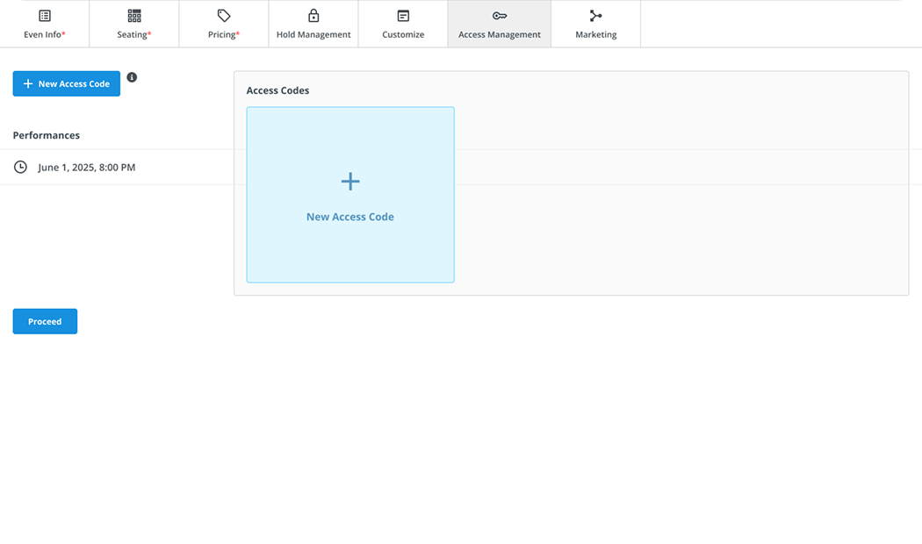Viewport: 922px width, 544px height.
Task: Open the Seating tab label
Action: (x=134, y=35)
